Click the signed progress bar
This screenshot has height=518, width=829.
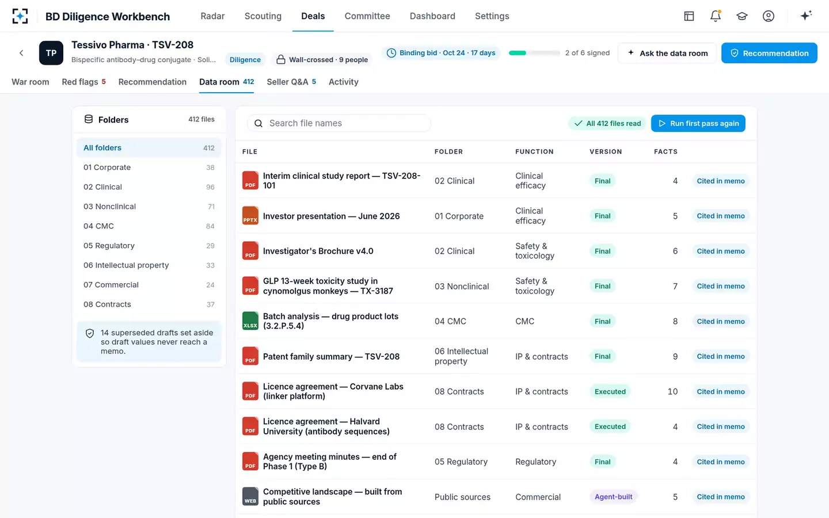(535, 53)
